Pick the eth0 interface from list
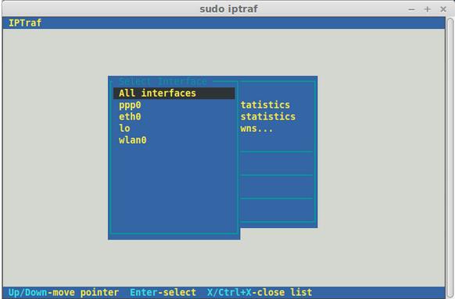 point(130,116)
